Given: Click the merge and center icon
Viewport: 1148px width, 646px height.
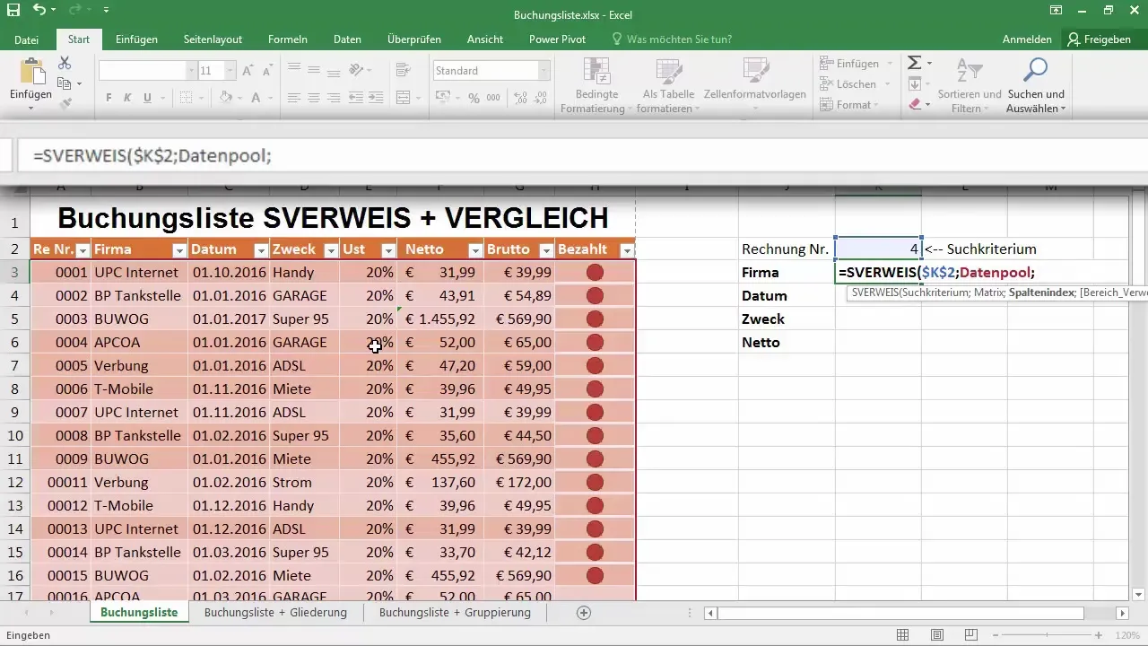Looking at the screenshot, I should coord(403,98).
